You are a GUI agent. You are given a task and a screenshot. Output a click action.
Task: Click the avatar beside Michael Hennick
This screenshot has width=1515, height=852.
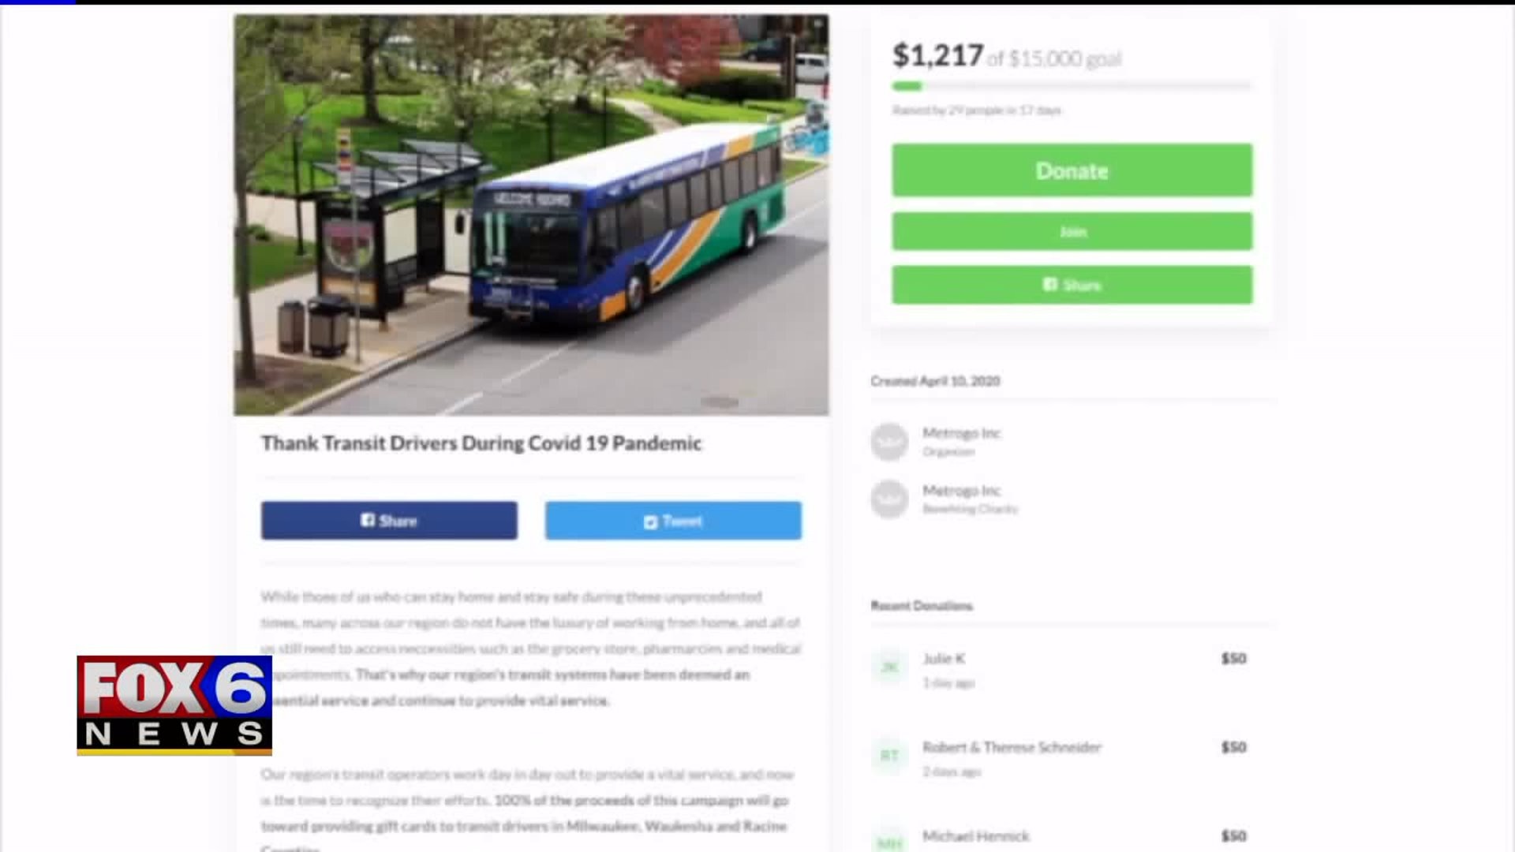(889, 841)
